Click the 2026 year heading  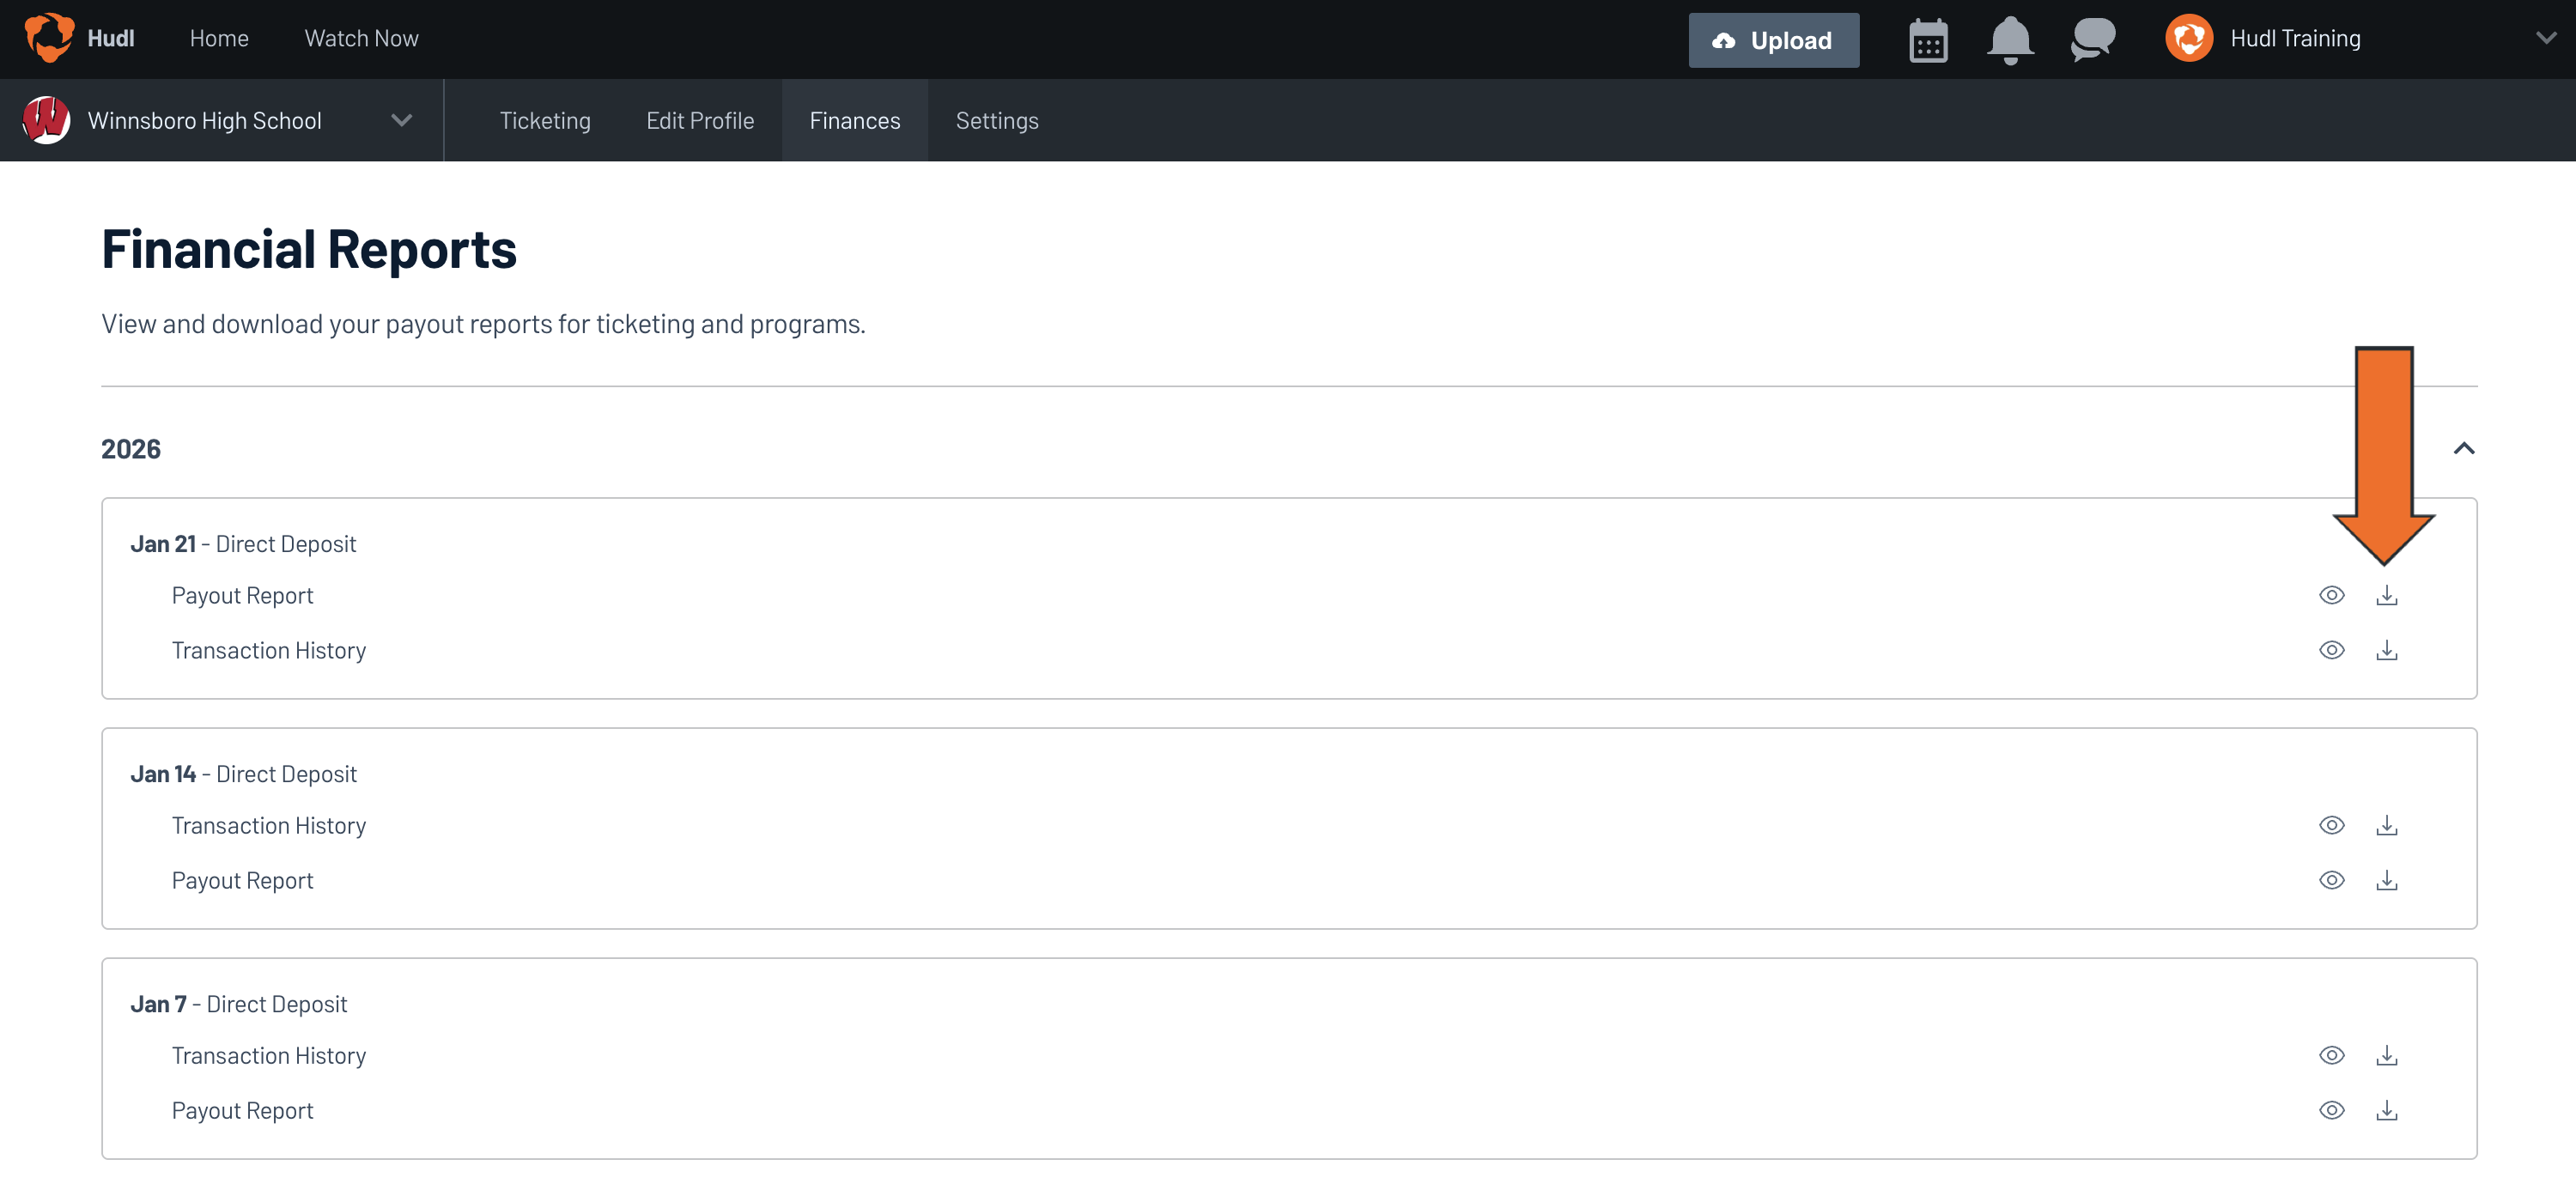[131, 448]
